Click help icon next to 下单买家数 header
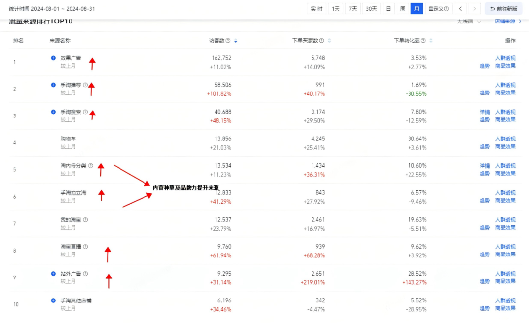This screenshot has height=323, width=529. (321, 41)
